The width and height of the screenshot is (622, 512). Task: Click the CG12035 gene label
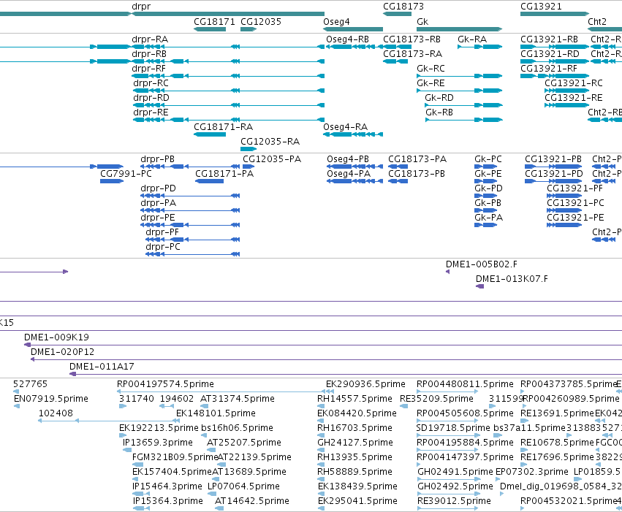(x=261, y=21)
